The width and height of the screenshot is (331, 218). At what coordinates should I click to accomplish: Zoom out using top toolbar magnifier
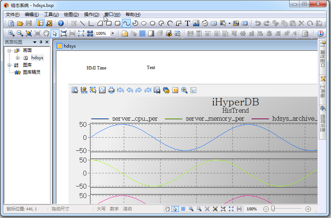click(x=20, y=33)
